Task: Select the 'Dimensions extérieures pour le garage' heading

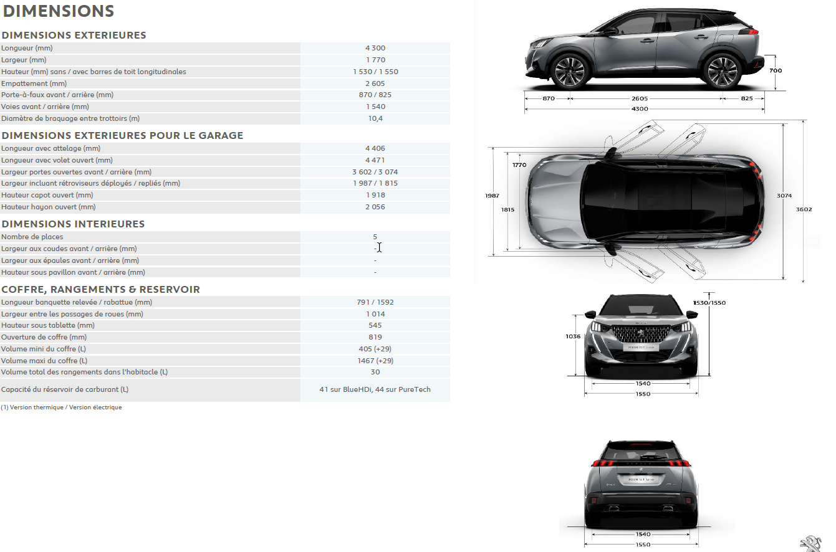Action: pyautogui.click(x=122, y=136)
